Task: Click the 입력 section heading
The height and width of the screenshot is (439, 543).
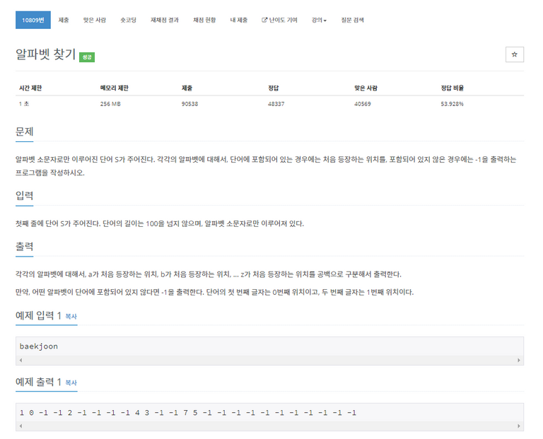Action: (24, 196)
